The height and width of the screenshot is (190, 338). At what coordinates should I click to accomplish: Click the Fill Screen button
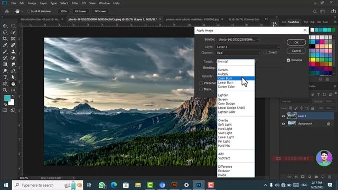point(100,11)
